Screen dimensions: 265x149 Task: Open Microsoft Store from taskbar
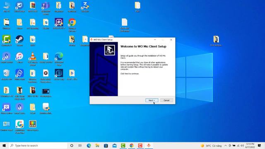tap(106, 145)
